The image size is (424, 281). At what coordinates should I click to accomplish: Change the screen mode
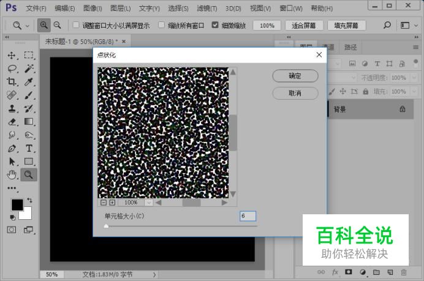pos(28,230)
